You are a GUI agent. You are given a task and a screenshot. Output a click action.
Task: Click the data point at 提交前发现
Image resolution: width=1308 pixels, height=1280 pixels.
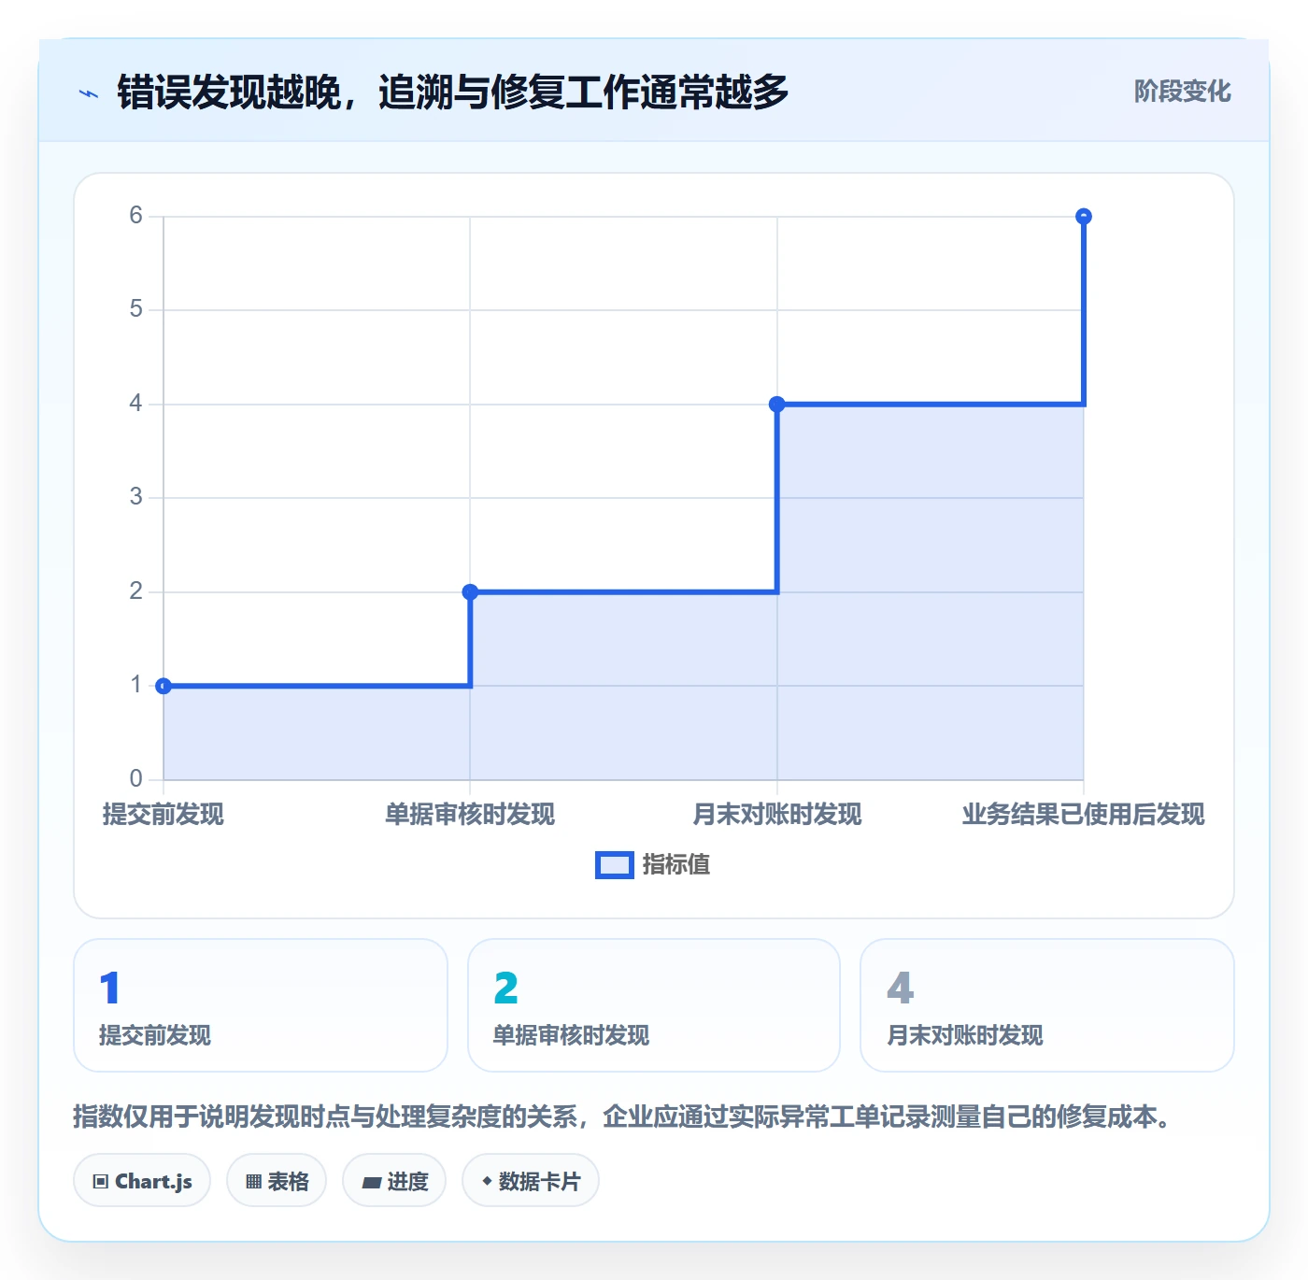(163, 686)
